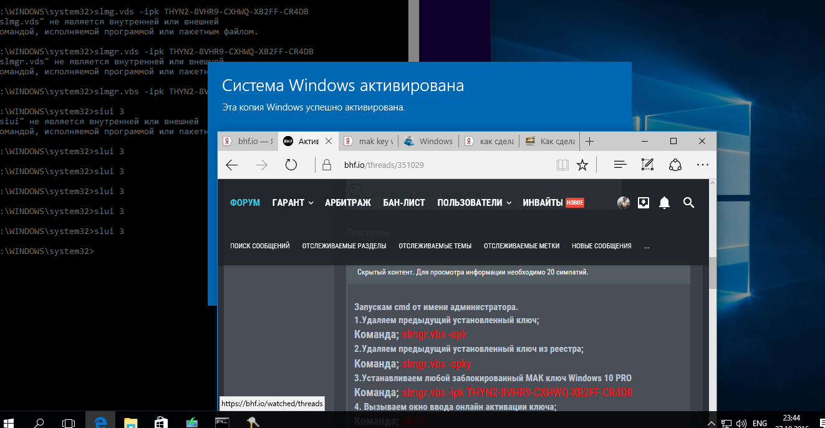Open the ИНВАЙТЫ link
Image resolution: width=825 pixels, height=428 pixels.
click(553, 203)
